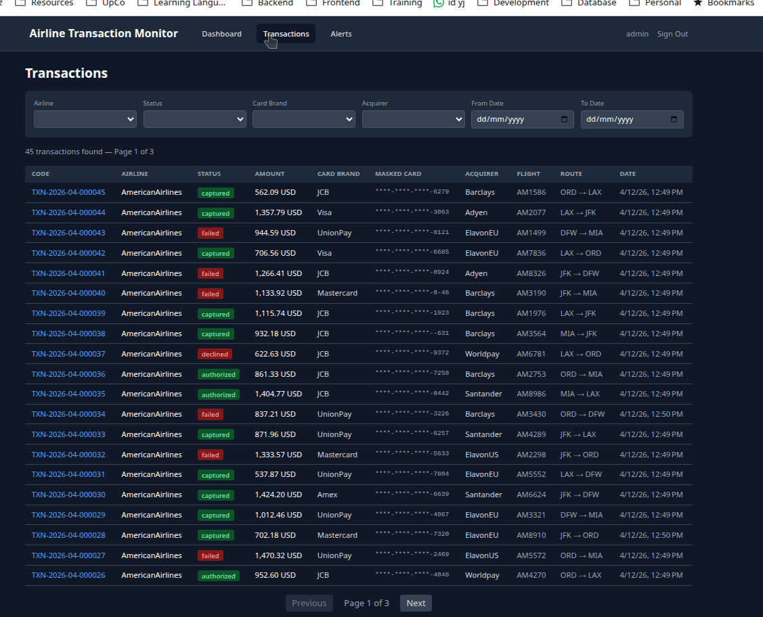This screenshot has width=763, height=617.
Task: Click the declined badge on TXN-2026-04-000037
Action: (x=215, y=354)
